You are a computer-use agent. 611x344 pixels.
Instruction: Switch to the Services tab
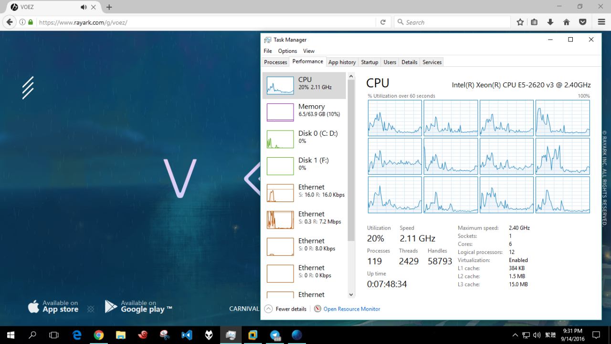click(432, 62)
